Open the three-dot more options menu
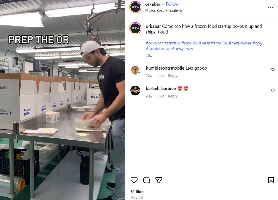Screen dimensions: 278x200 (271, 7)
